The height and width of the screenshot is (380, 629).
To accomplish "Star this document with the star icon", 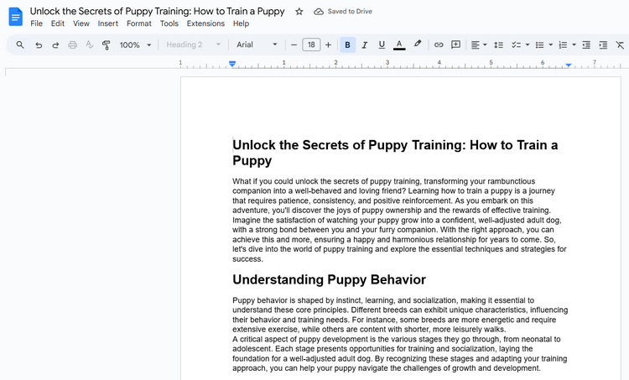I will [x=299, y=12].
